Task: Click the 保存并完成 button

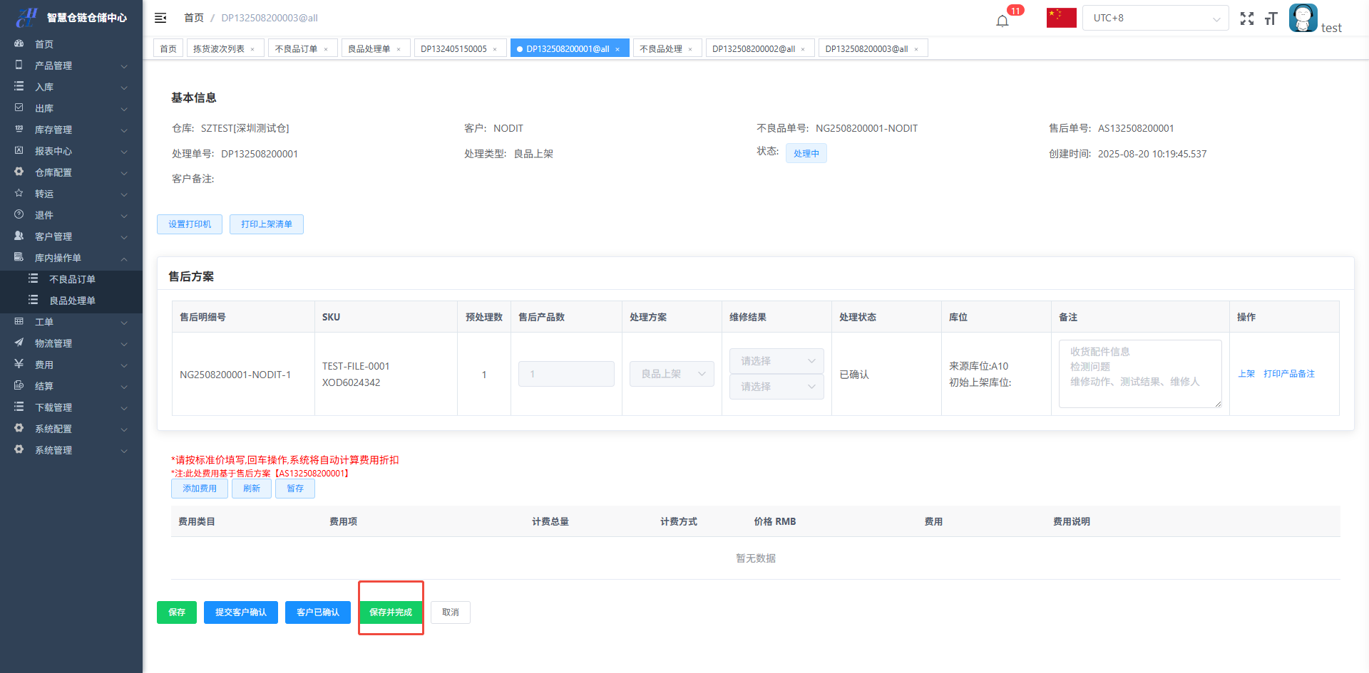Action: [x=391, y=612]
